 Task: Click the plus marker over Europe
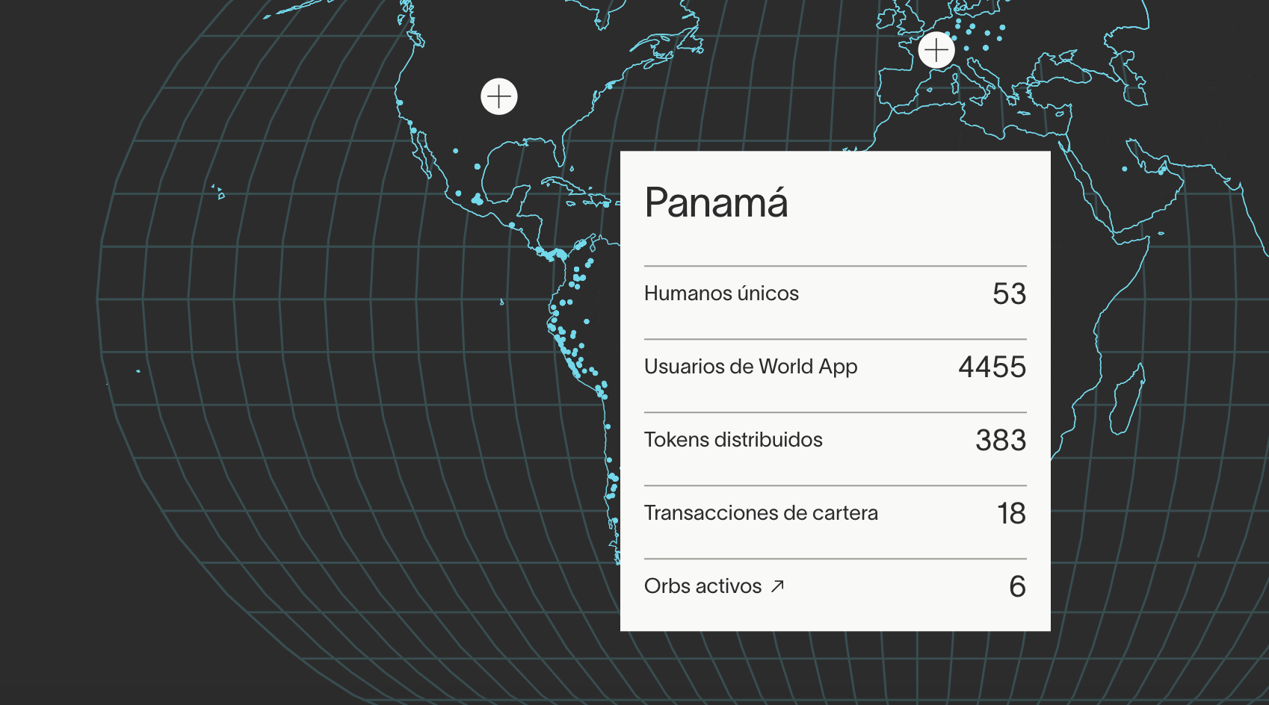(936, 50)
